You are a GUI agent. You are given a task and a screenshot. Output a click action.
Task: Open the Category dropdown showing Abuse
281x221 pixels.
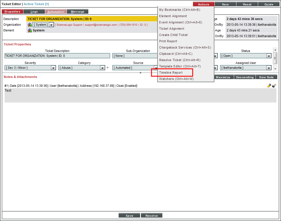point(102,68)
